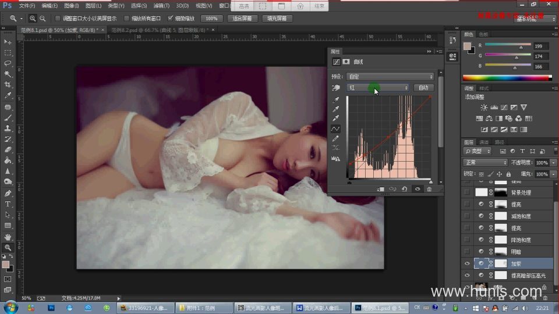Open the workspace switcher dropdown
Image resolution: width=559 pixels, height=314 pixels.
(535, 19)
